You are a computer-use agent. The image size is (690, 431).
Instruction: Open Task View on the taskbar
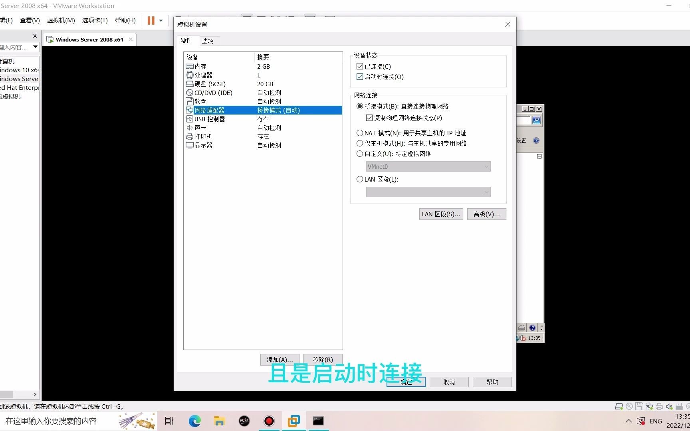coord(169,421)
